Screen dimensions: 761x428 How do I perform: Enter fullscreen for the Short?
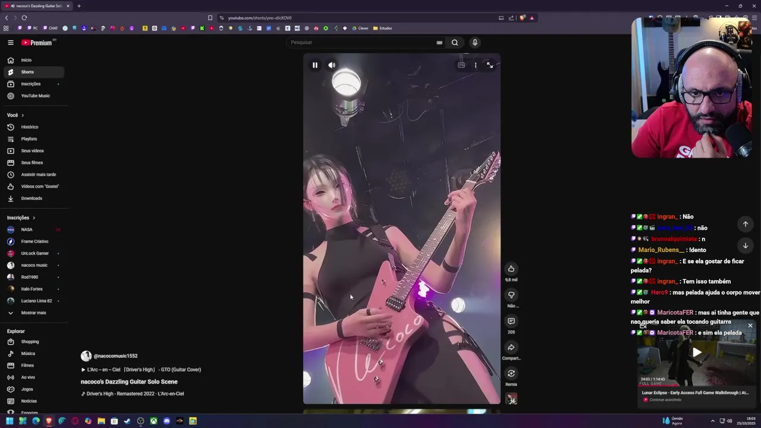point(490,65)
